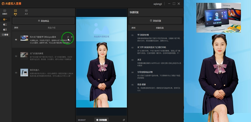Screen dimensions: 251x122
Task: Stop streaming with 关闭直播 button
Action: click(x=101, y=120)
